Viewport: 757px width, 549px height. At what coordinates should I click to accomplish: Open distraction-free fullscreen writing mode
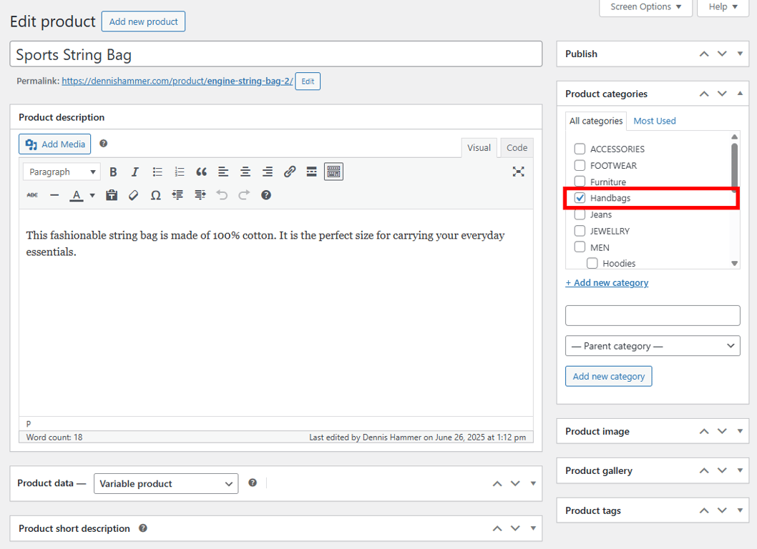click(518, 171)
